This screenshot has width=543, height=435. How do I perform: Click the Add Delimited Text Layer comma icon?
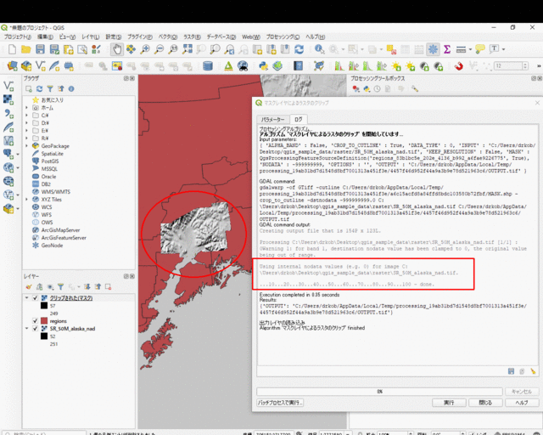(x=8, y=114)
